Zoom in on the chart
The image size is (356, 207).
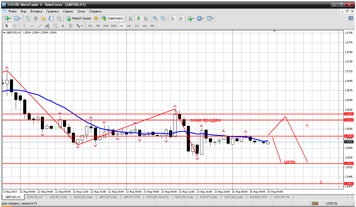(x=155, y=18)
